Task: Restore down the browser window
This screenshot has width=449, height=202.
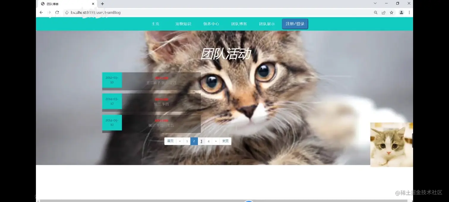Action: [x=398, y=3]
